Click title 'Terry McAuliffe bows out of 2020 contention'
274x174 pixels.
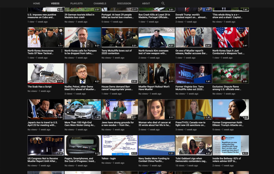(x=117, y=52)
